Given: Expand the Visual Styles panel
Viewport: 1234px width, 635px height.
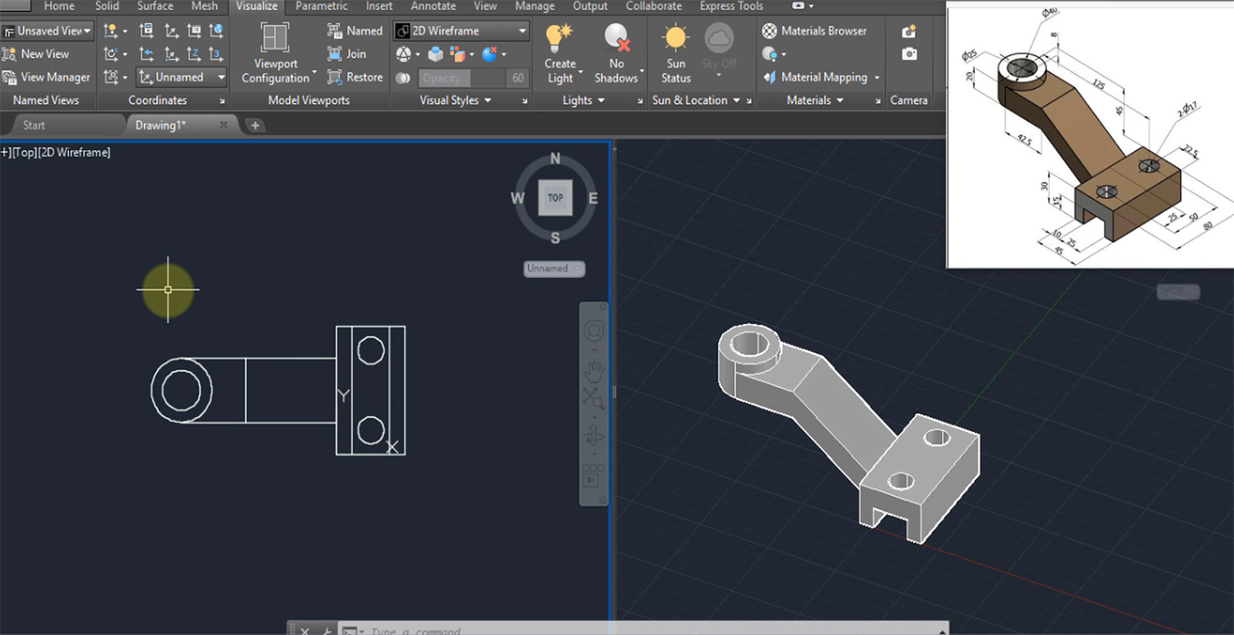Looking at the screenshot, I should pyautogui.click(x=455, y=100).
